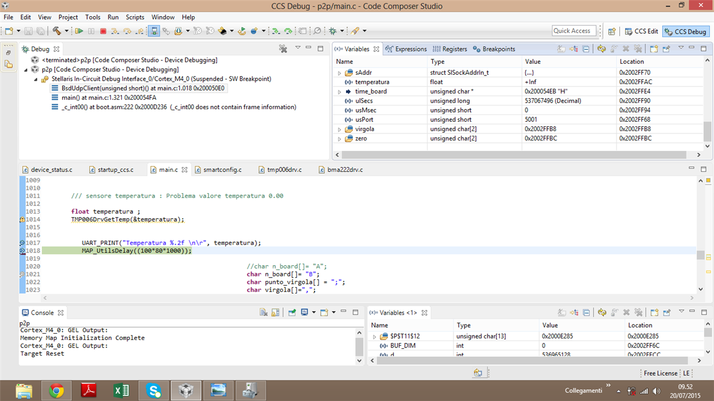Click Remove All Terminated Launches in Debug view

coord(283,49)
